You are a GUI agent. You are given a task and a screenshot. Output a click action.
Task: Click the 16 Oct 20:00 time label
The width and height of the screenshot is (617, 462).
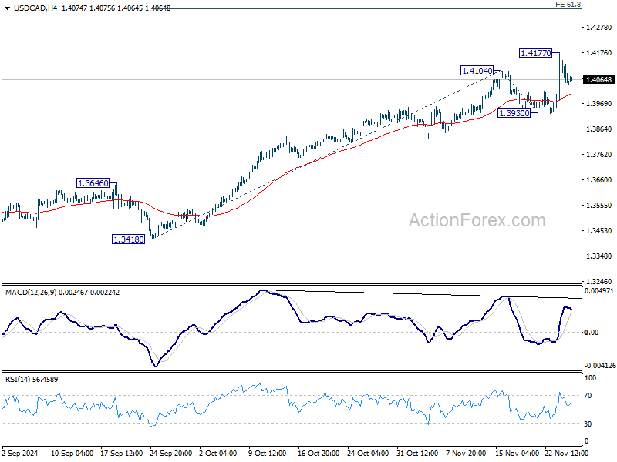coord(319,454)
